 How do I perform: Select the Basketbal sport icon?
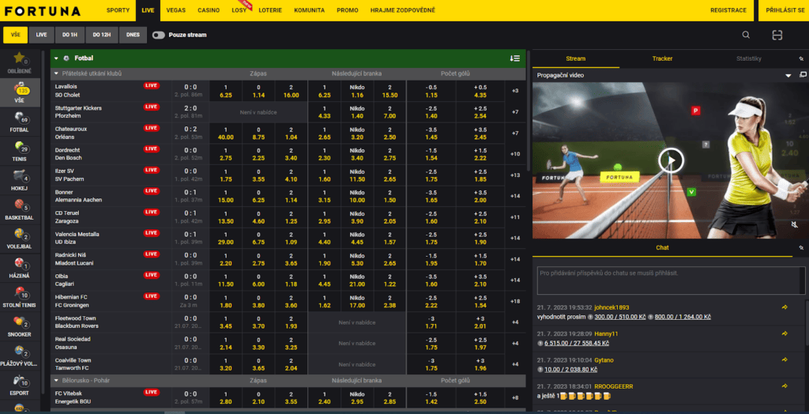point(20,205)
